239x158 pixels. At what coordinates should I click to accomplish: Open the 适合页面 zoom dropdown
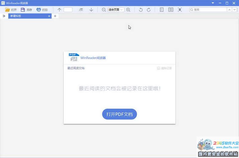click(116, 10)
